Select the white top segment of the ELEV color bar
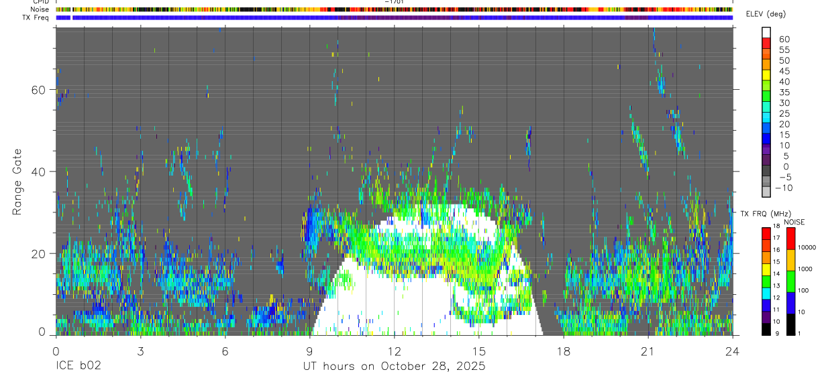824x380 pixels. pos(766,33)
